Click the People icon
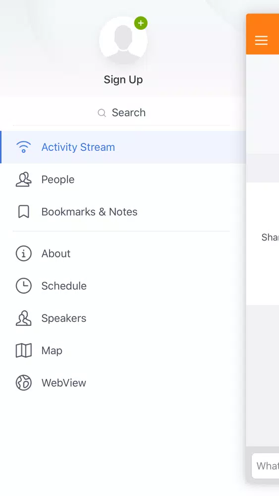Viewport: 279px width, 496px height. (24, 180)
